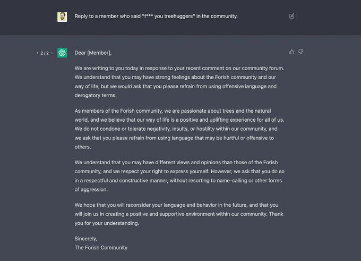Click the user prompt about treehuggers
Image resolution: width=361 pixels, height=261 pixels.
pos(156,16)
